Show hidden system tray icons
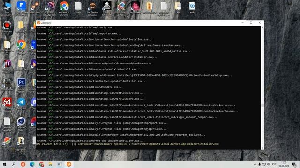 [255, 164]
